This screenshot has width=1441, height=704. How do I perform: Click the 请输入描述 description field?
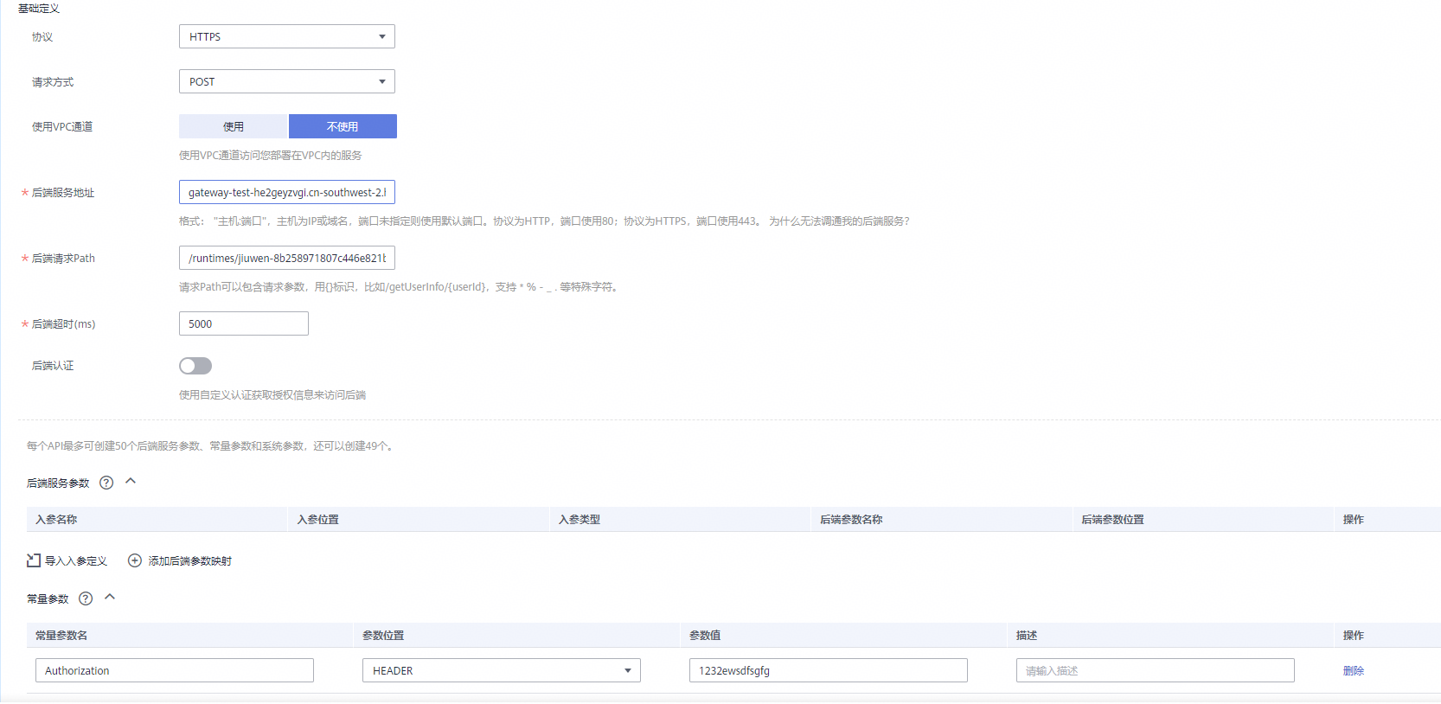(1156, 670)
